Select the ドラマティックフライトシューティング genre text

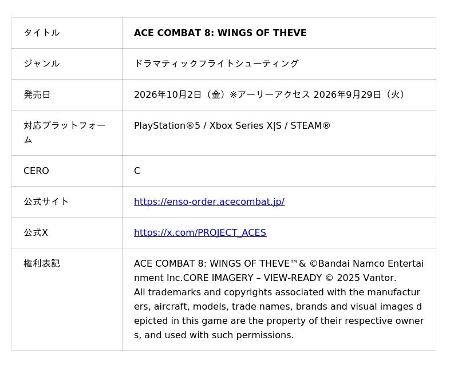click(x=216, y=64)
